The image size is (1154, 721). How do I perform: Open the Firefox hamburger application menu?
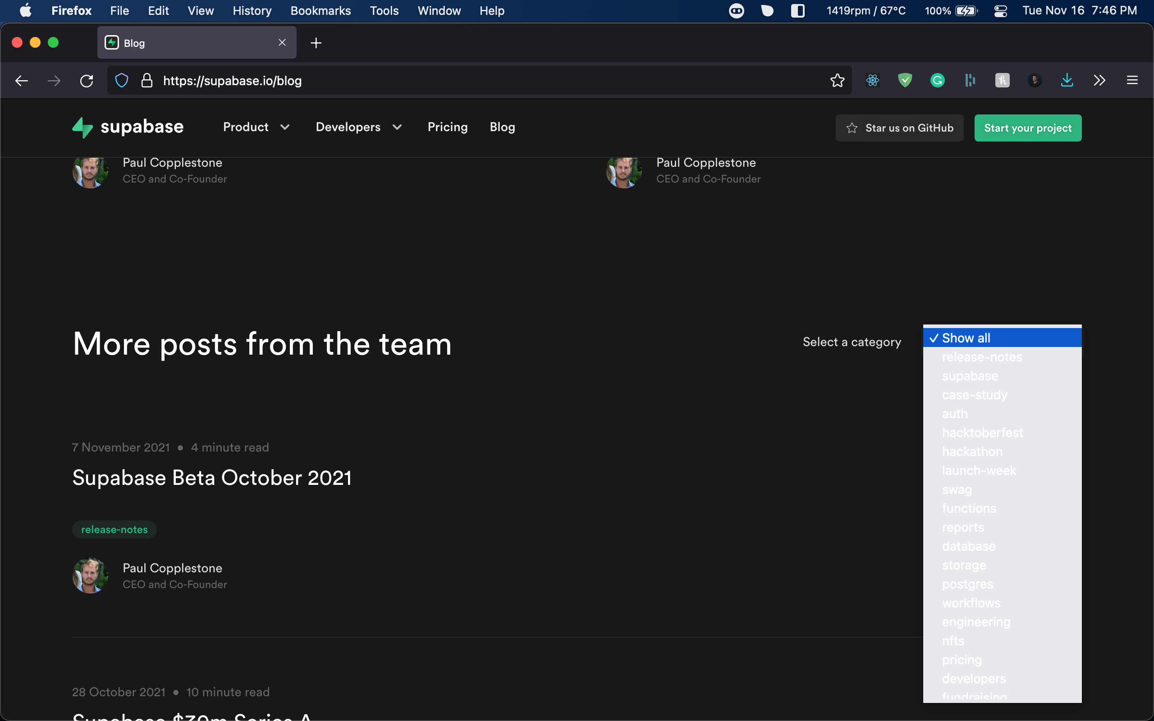(x=1132, y=81)
